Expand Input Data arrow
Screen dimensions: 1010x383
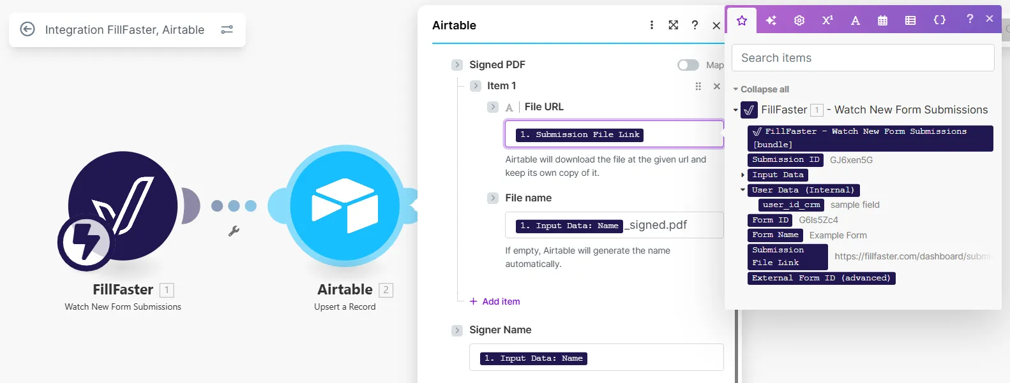(742, 175)
